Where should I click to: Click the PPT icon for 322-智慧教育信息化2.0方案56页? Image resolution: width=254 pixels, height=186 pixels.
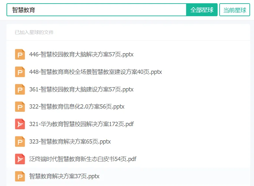click(20, 107)
